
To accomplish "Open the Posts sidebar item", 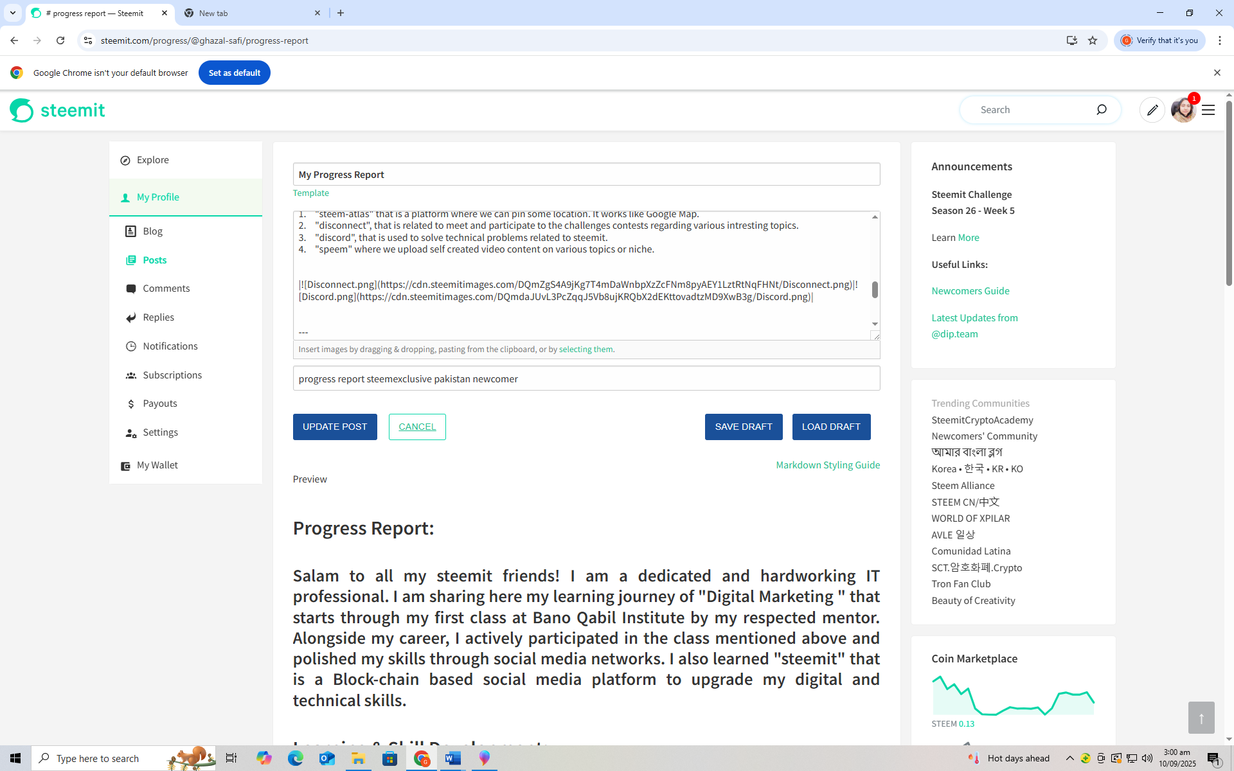I will click(154, 260).
